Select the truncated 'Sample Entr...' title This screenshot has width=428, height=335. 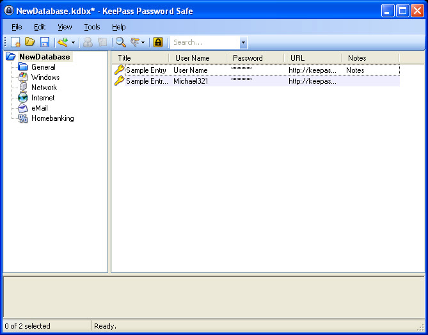(x=147, y=81)
